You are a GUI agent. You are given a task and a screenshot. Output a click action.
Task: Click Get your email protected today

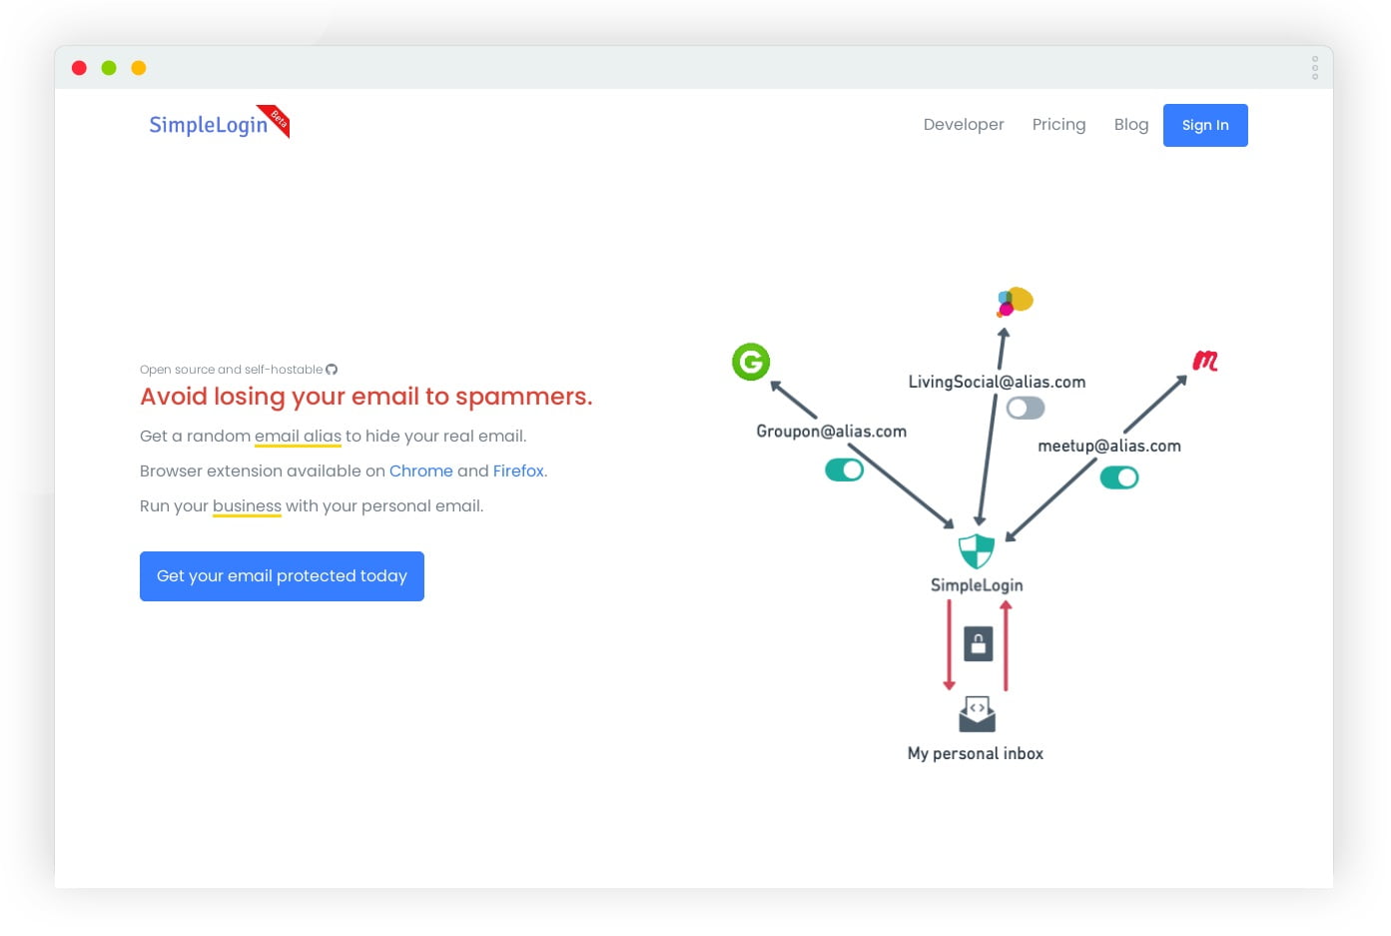click(282, 576)
